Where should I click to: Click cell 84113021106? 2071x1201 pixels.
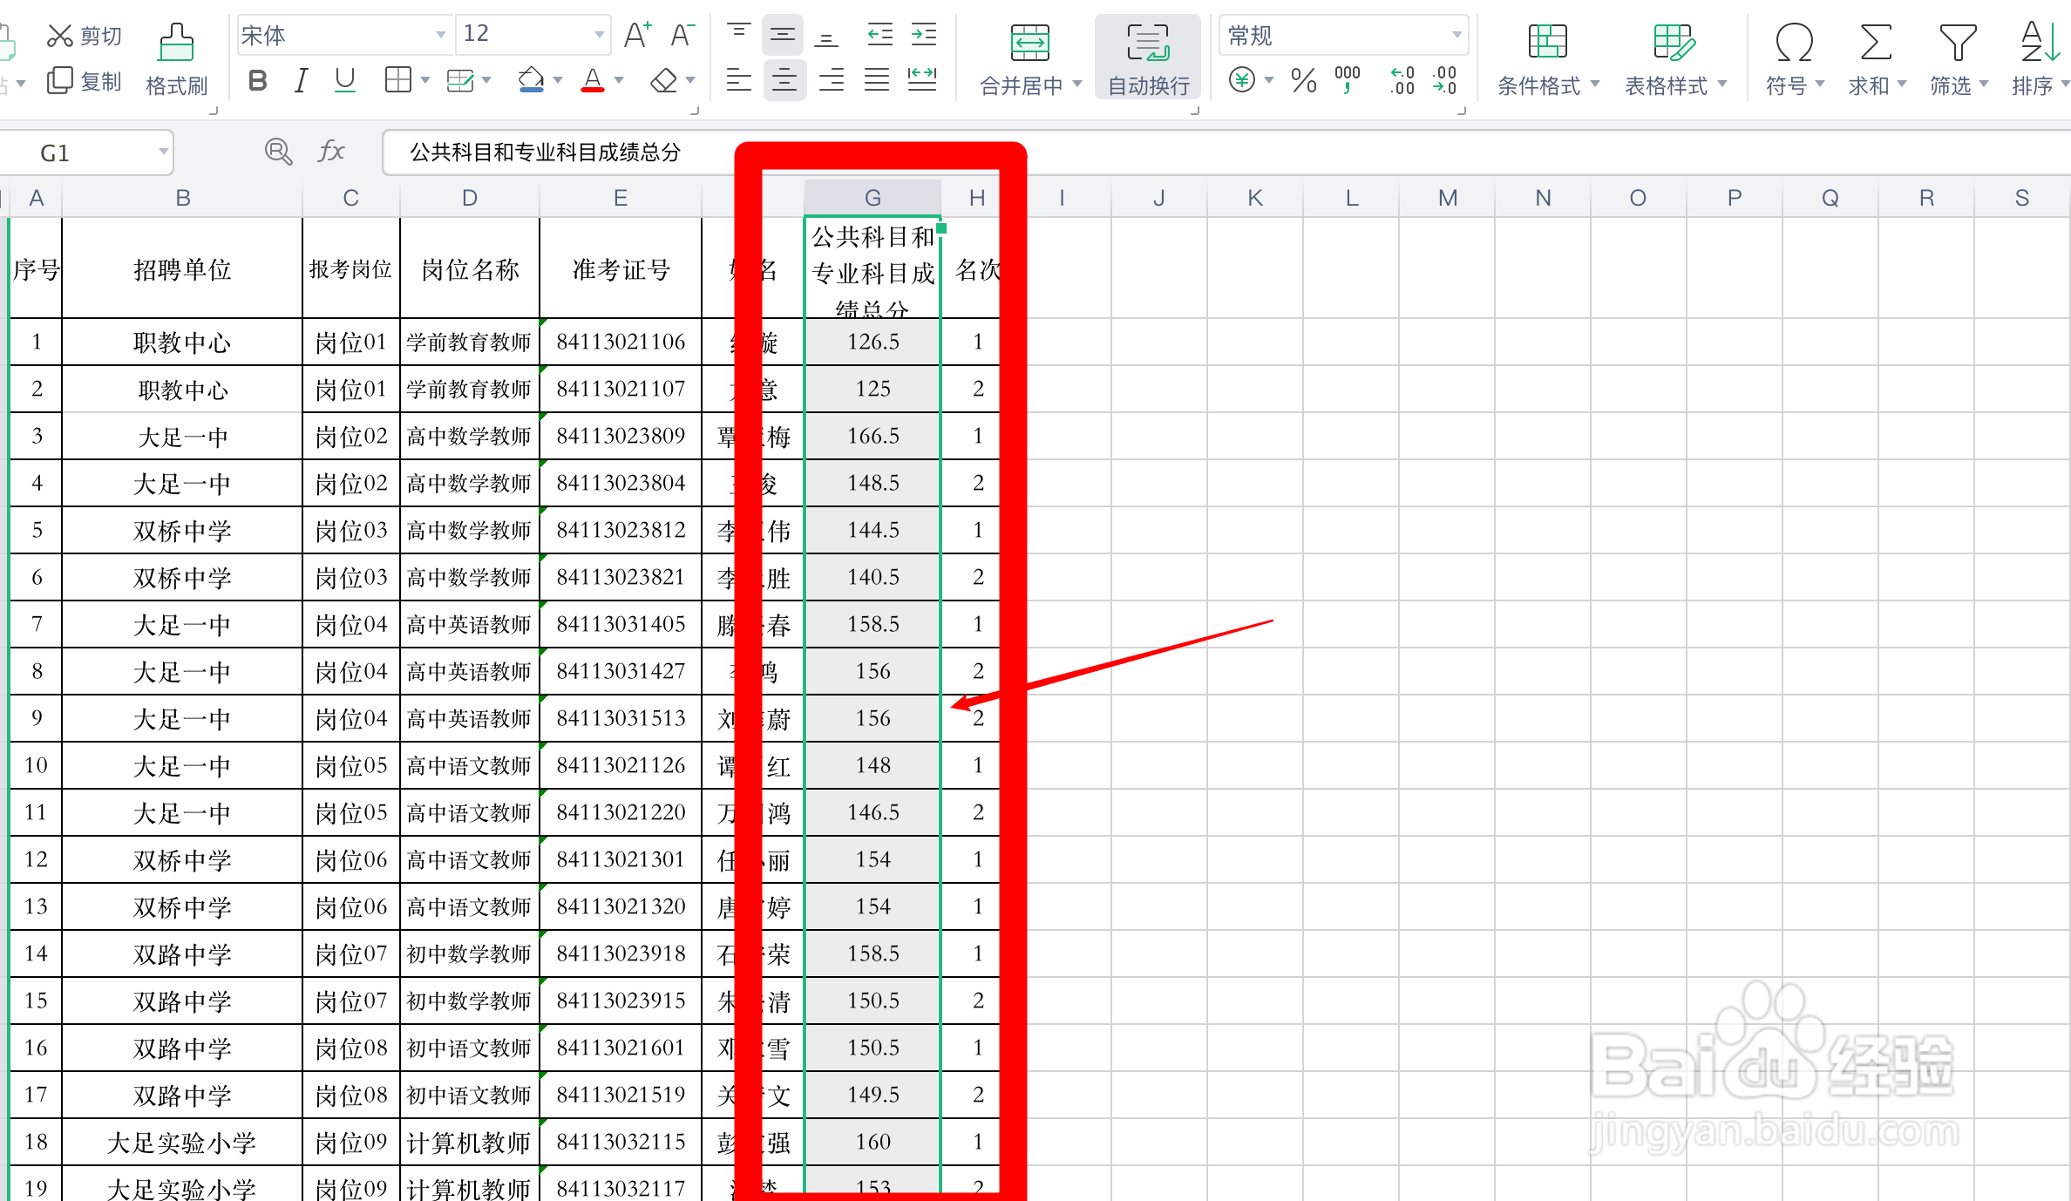(621, 342)
